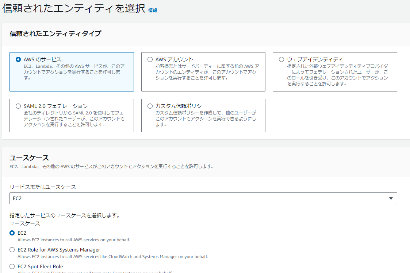Click the 指定したサービスのユースケースを選択します text
Screen dimensions: 410x273
click(x=65, y=215)
